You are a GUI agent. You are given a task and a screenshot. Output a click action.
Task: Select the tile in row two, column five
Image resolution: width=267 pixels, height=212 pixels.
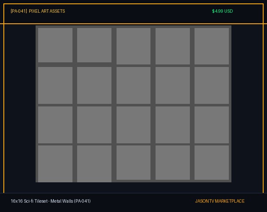click(x=211, y=85)
